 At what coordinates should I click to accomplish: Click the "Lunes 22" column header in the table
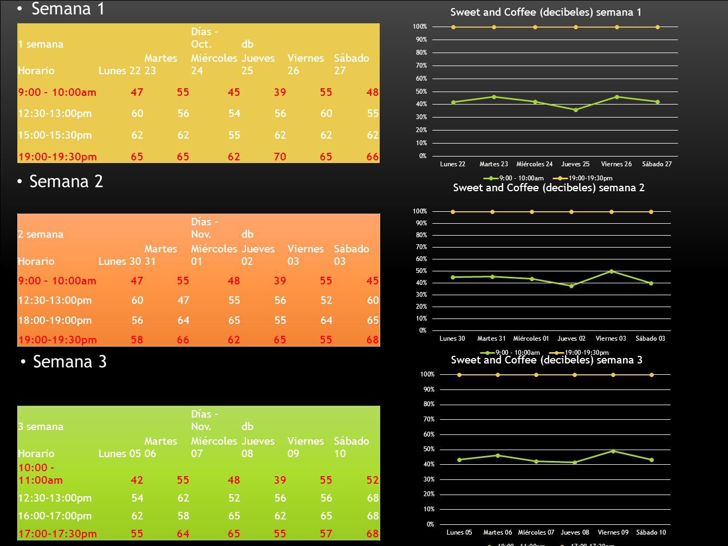(120, 70)
